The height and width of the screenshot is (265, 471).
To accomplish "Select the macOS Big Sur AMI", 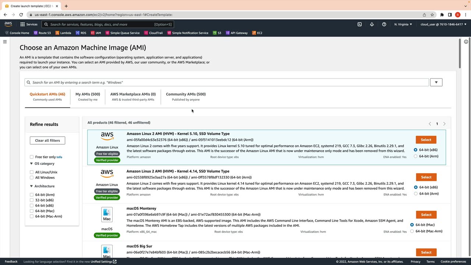I will tap(426, 252).
